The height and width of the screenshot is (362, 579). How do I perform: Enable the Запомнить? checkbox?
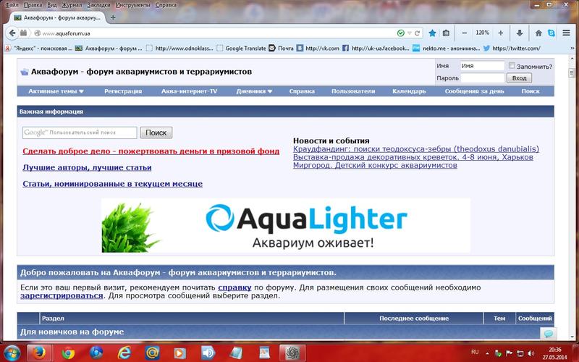click(512, 66)
